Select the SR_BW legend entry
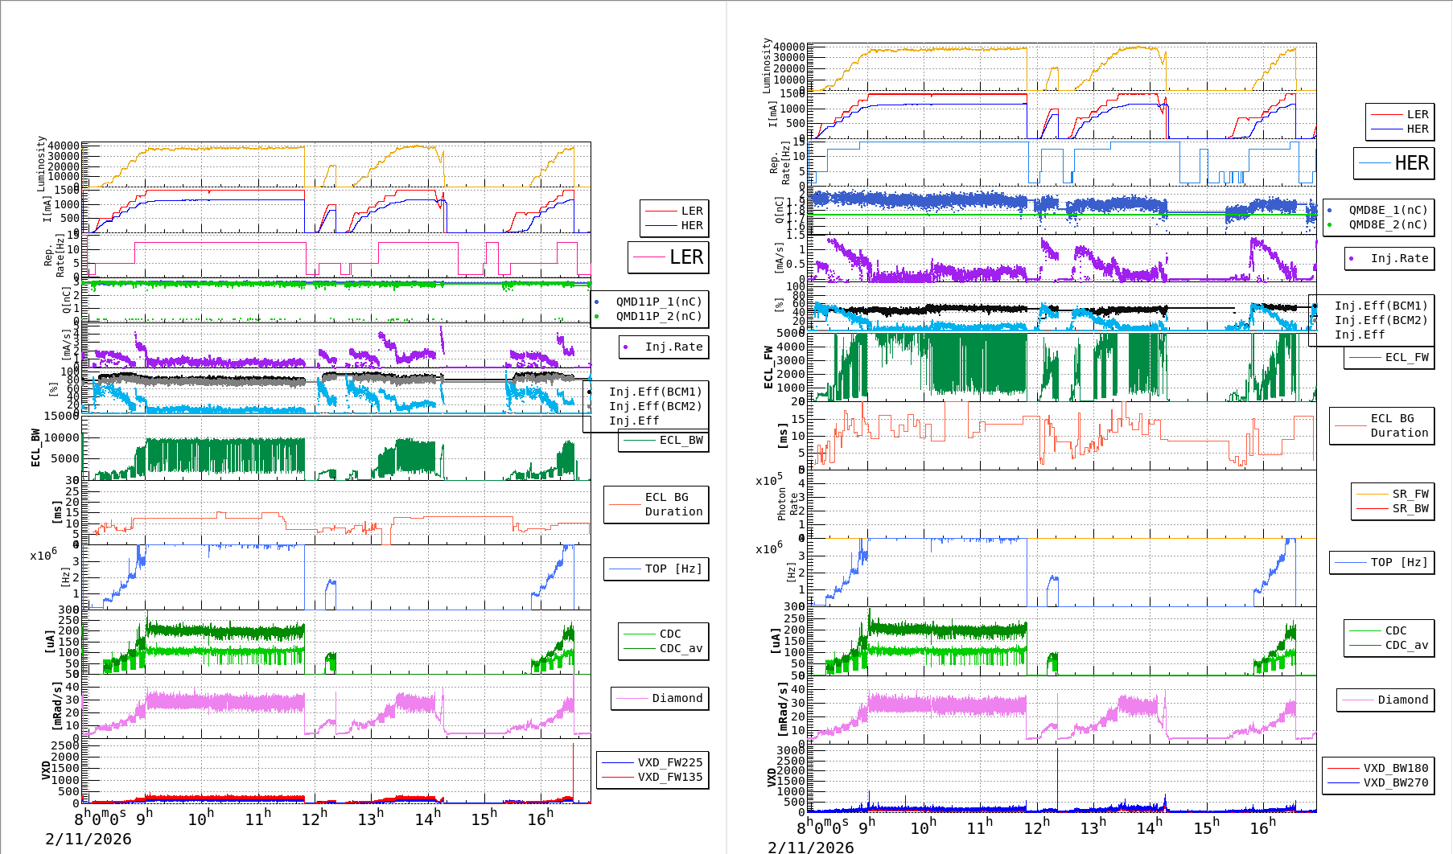 tap(1410, 508)
